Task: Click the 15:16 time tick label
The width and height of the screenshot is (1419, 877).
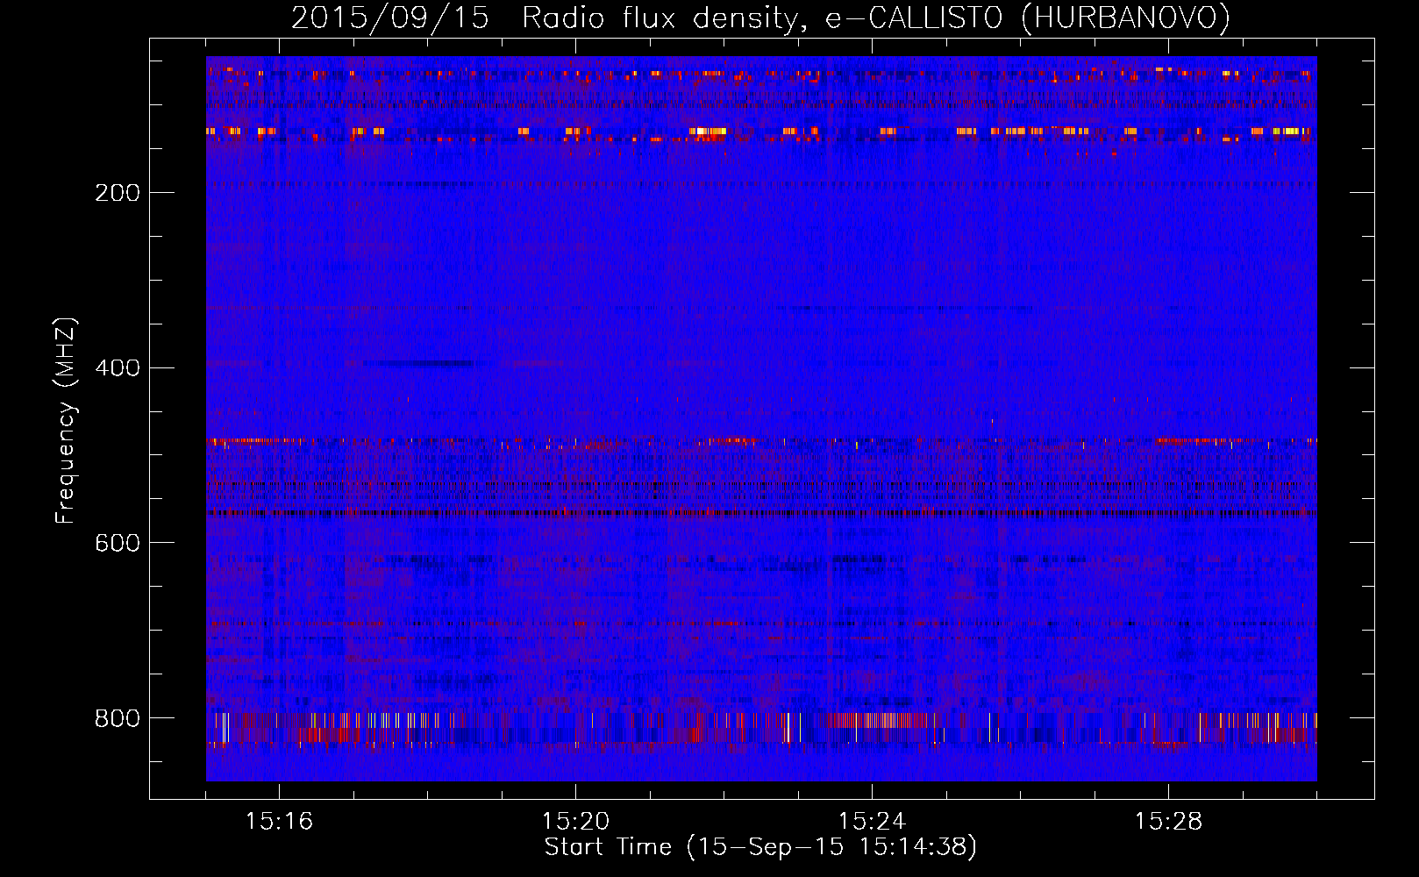Action: point(279,822)
